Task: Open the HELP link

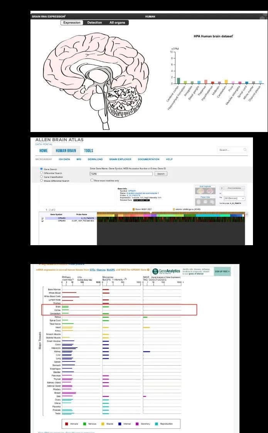Action: coord(169,159)
